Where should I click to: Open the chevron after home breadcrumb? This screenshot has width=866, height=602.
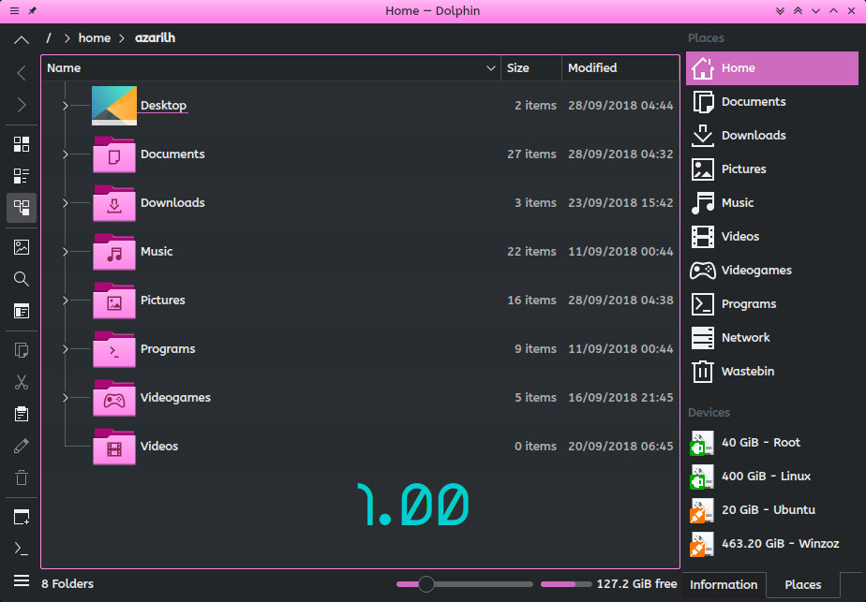(x=122, y=38)
